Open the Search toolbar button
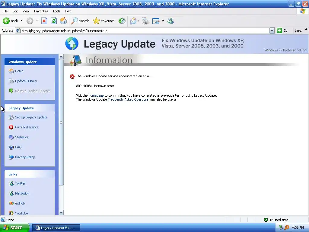The image size is (309, 232). click(80, 21)
